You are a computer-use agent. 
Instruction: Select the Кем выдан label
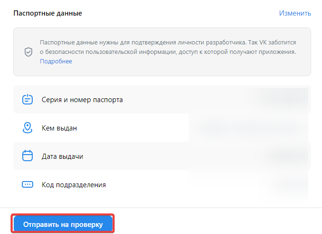[x=59, y=128]
